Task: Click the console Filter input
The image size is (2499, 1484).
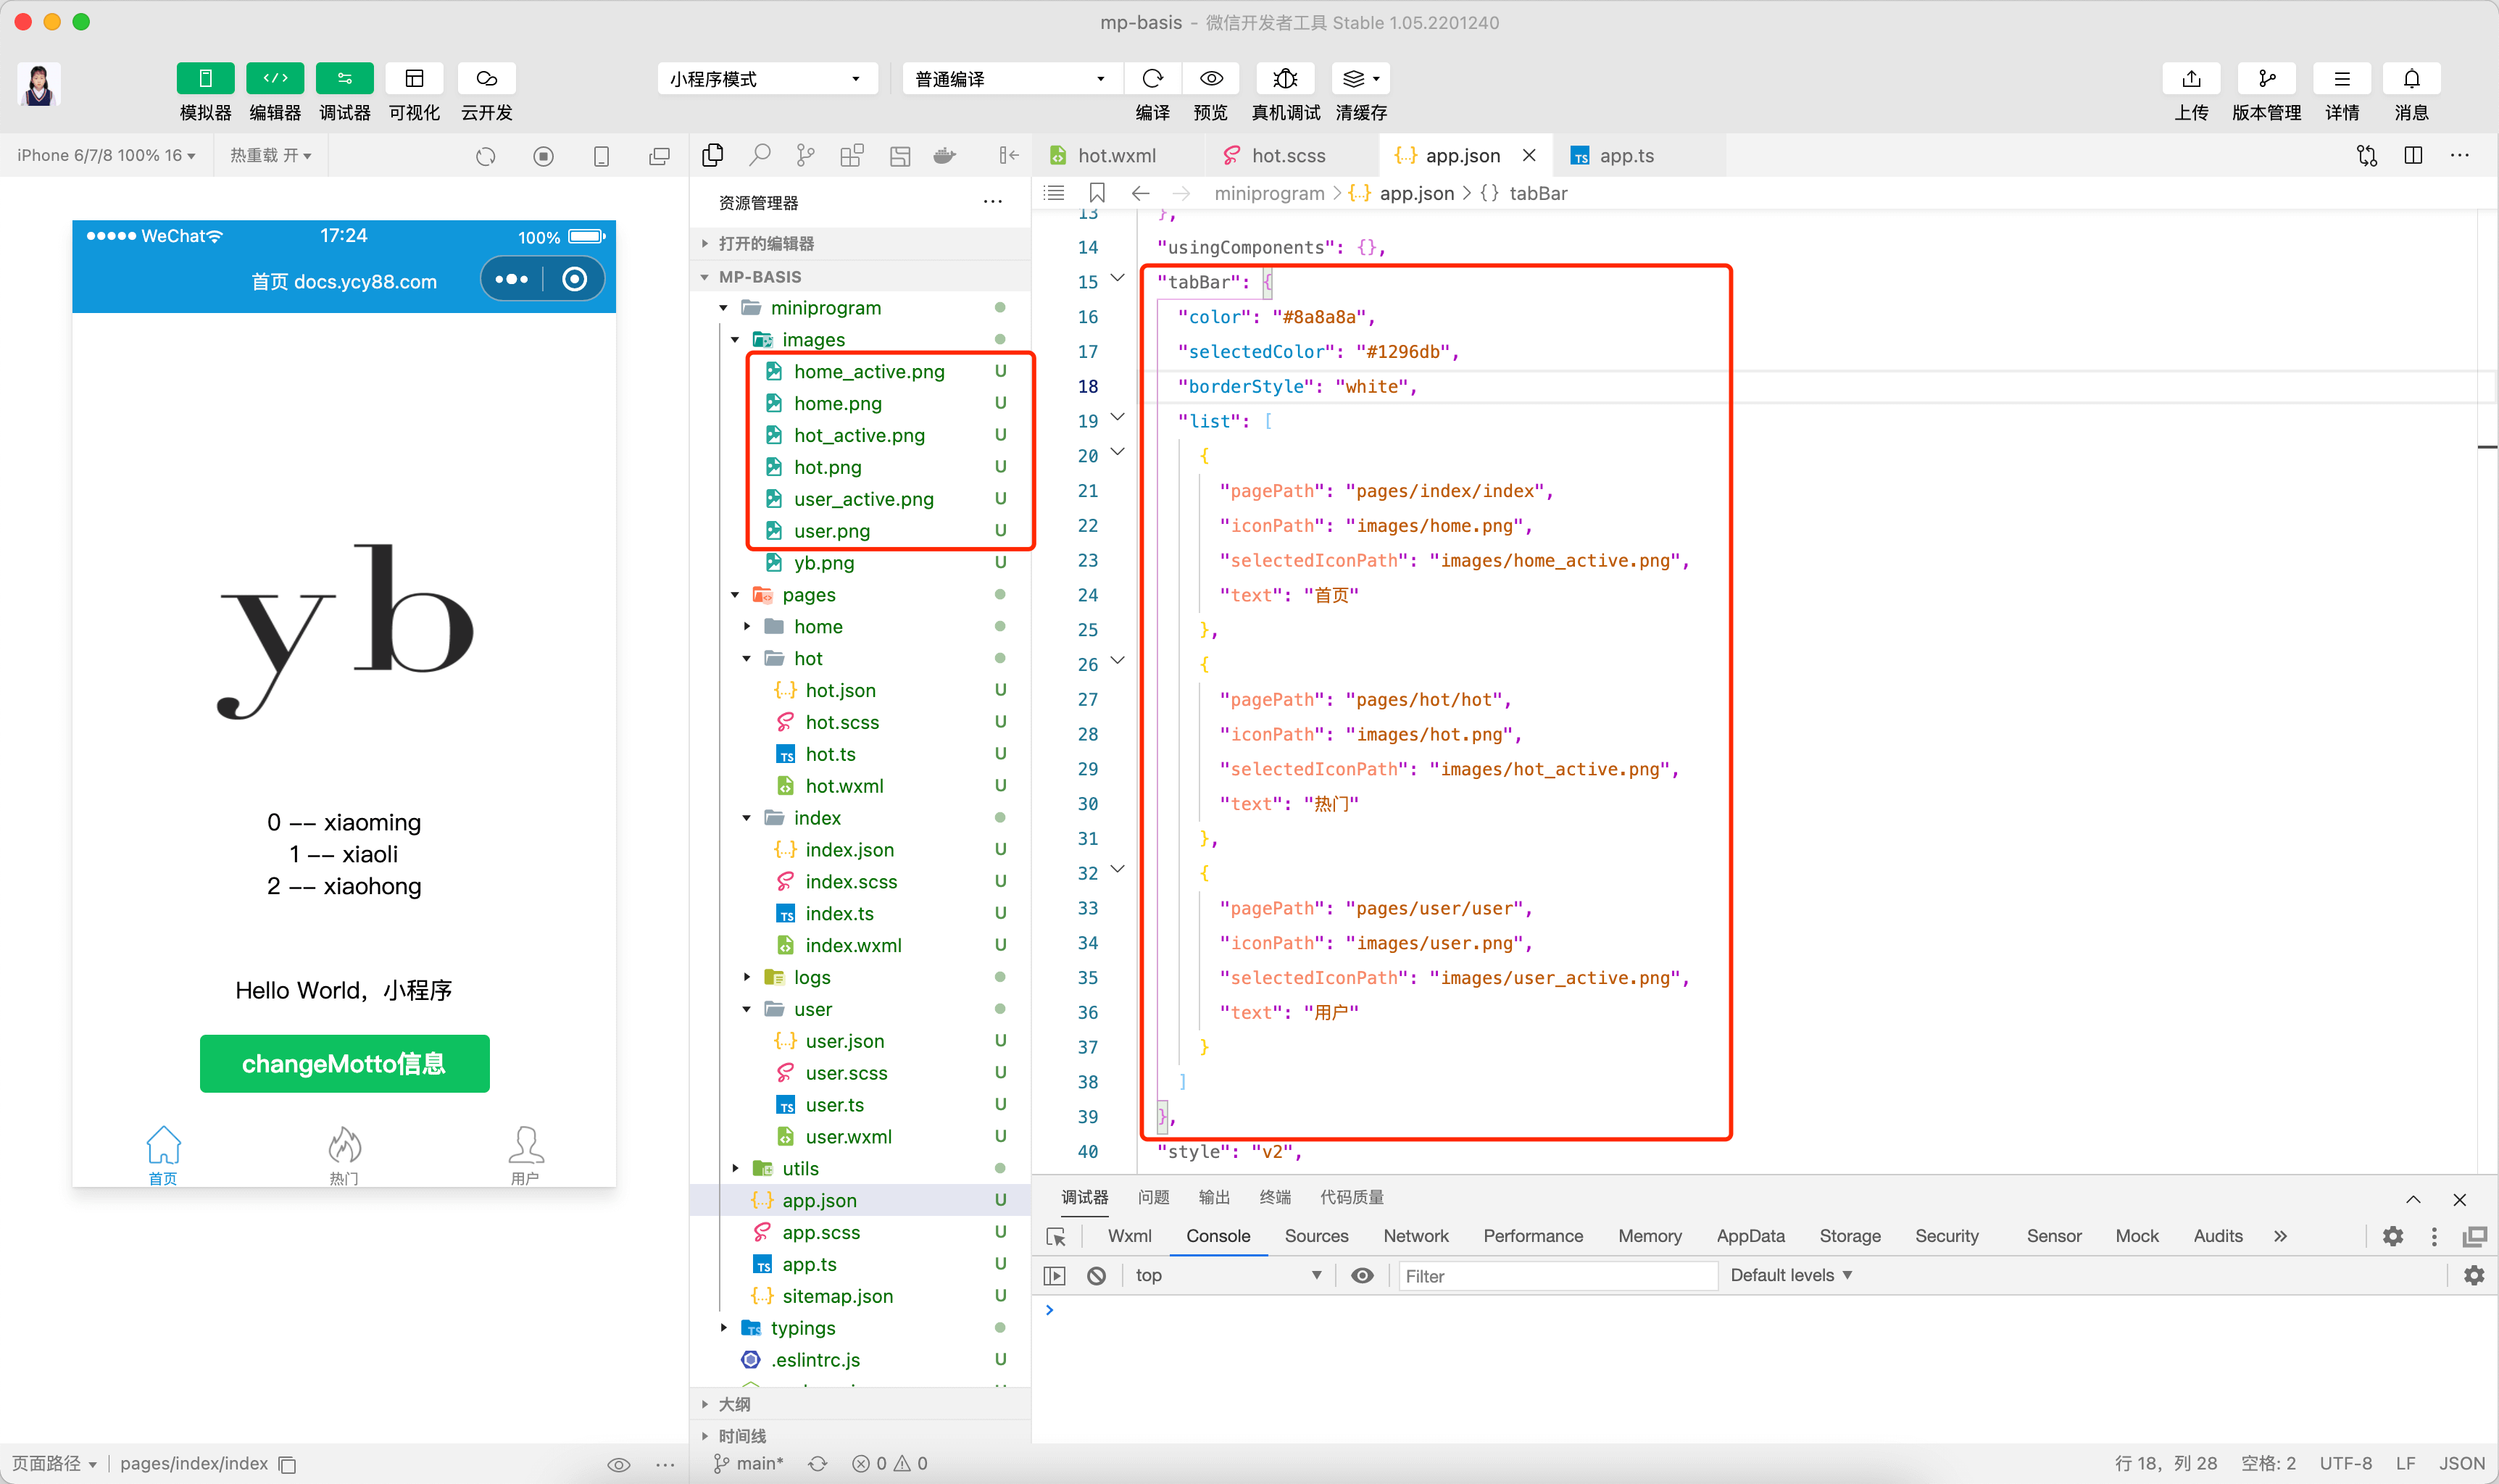Action: point(1557,1276)
